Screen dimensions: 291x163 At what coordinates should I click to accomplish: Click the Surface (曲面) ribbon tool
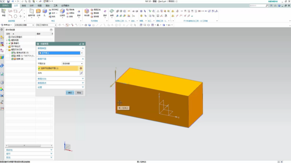[112, 13]
